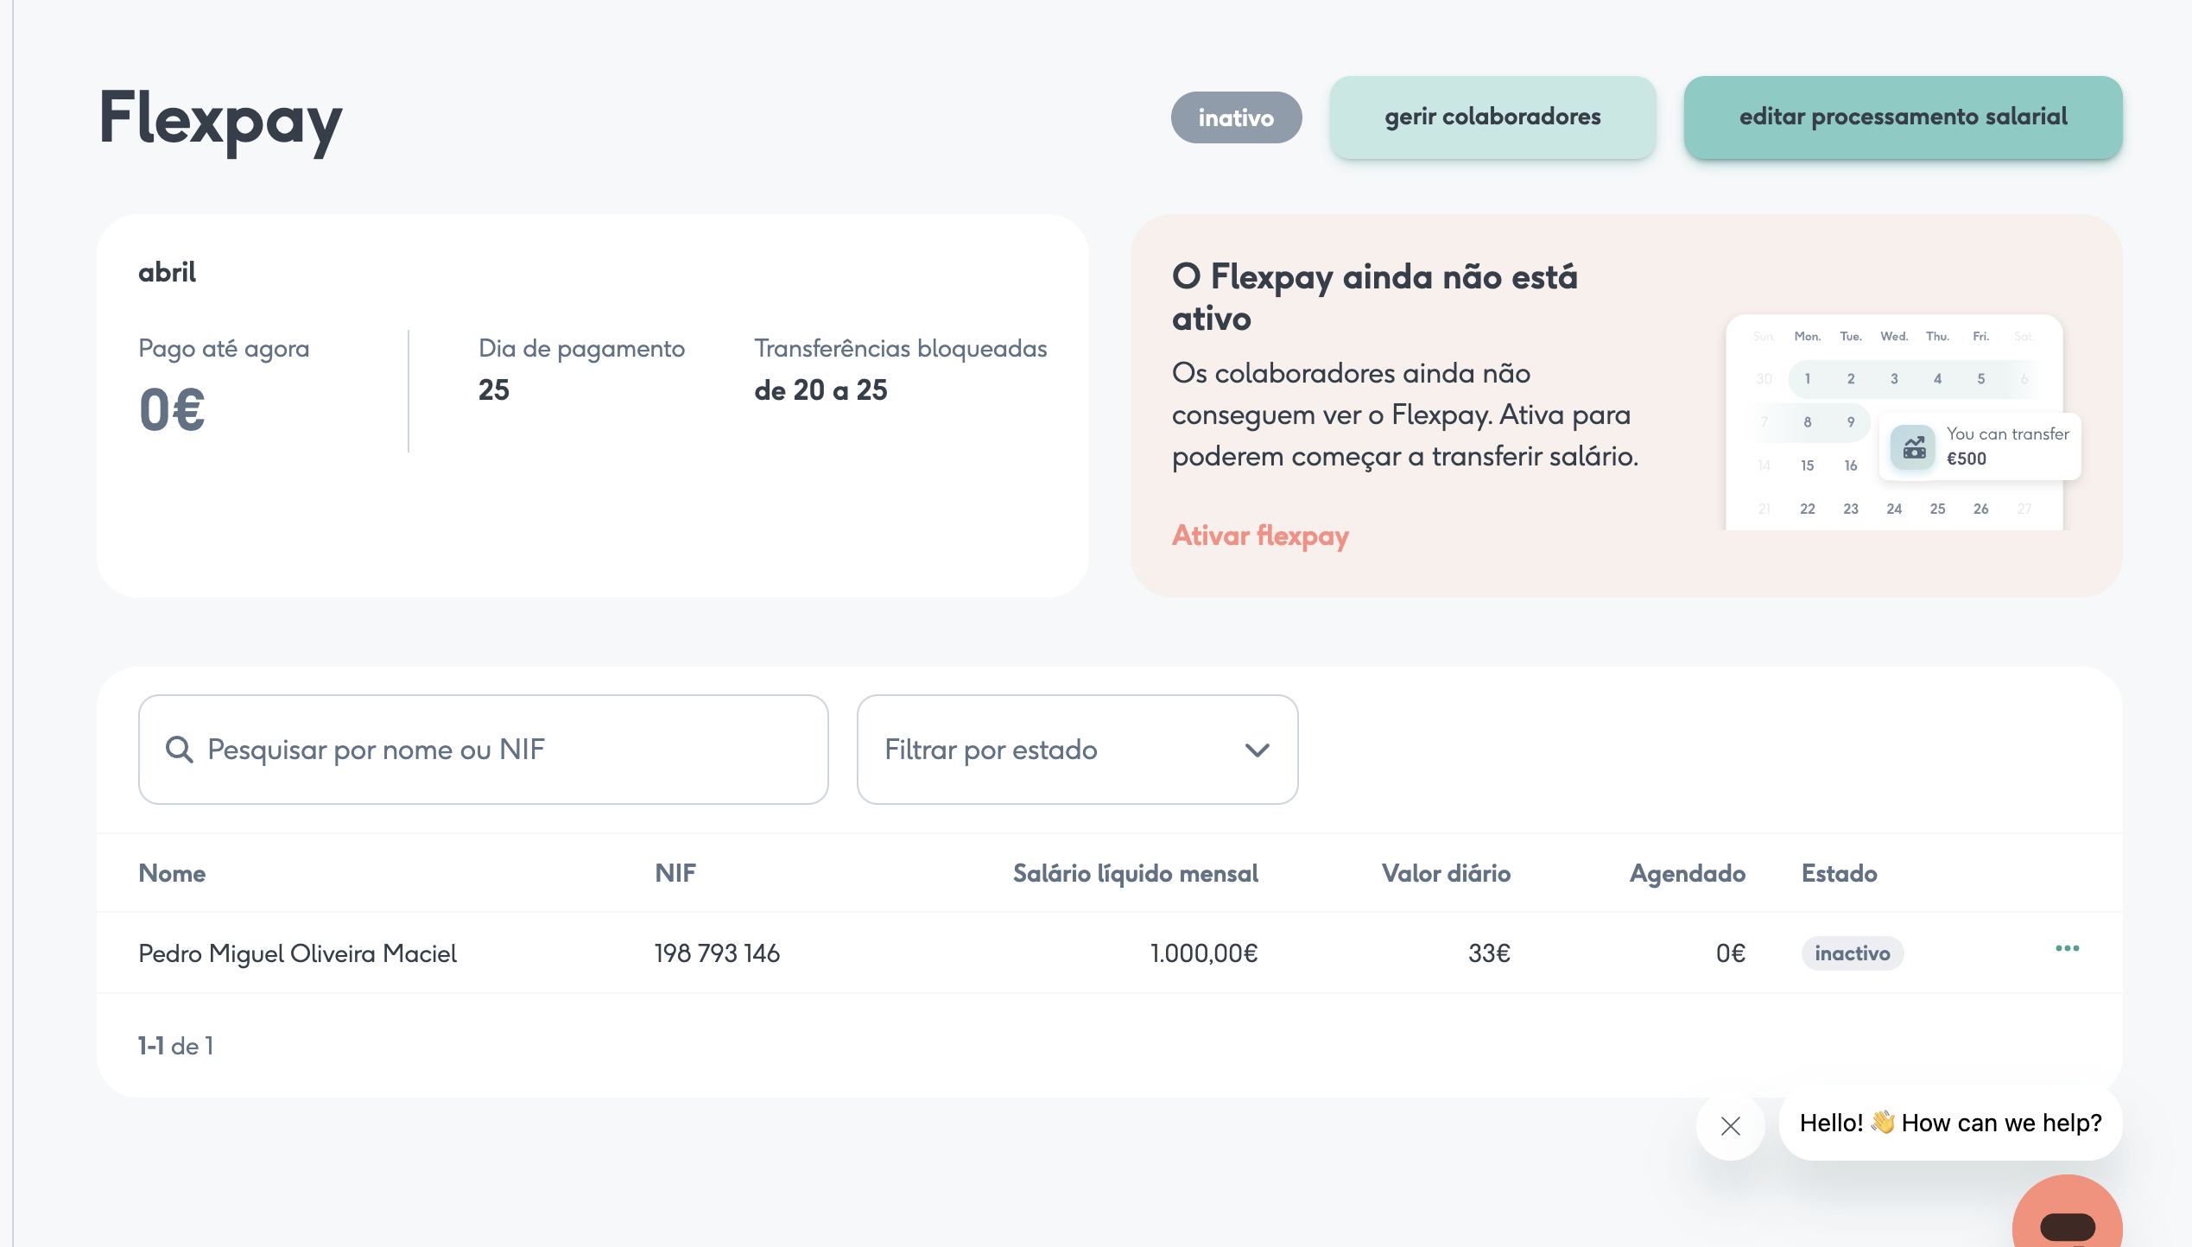
Task: Click the Nome column header
Action: 172,873
